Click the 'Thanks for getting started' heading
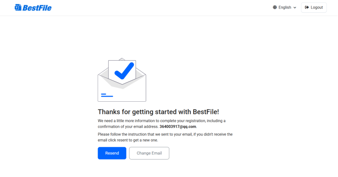 coord(158,112)
